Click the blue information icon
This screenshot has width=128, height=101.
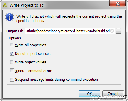(10, 17)
